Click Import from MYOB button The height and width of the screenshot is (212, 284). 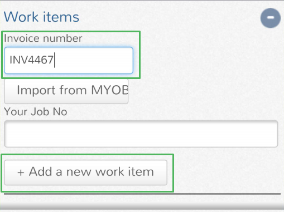66,91
